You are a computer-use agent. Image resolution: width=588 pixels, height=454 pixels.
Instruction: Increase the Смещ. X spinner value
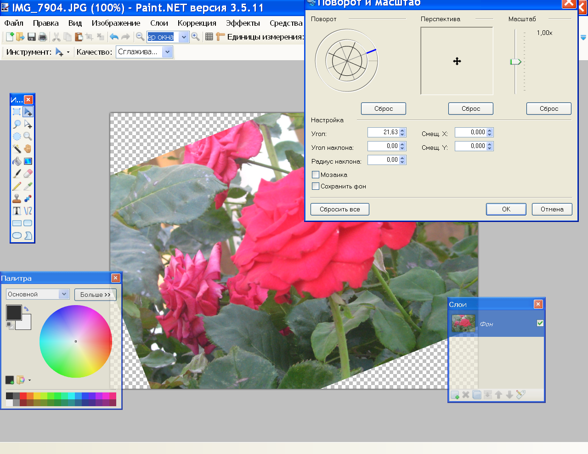pos(490,130)
